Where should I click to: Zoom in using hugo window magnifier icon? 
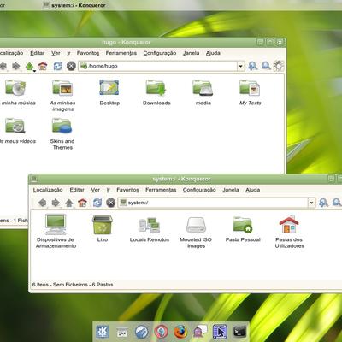pos(252,66)
